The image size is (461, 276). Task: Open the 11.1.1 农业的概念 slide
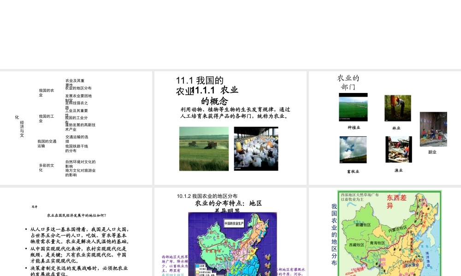(x=230, y=128)
